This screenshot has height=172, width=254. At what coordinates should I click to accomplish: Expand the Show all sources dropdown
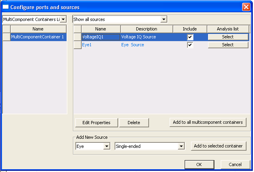[x=164, y=19]
